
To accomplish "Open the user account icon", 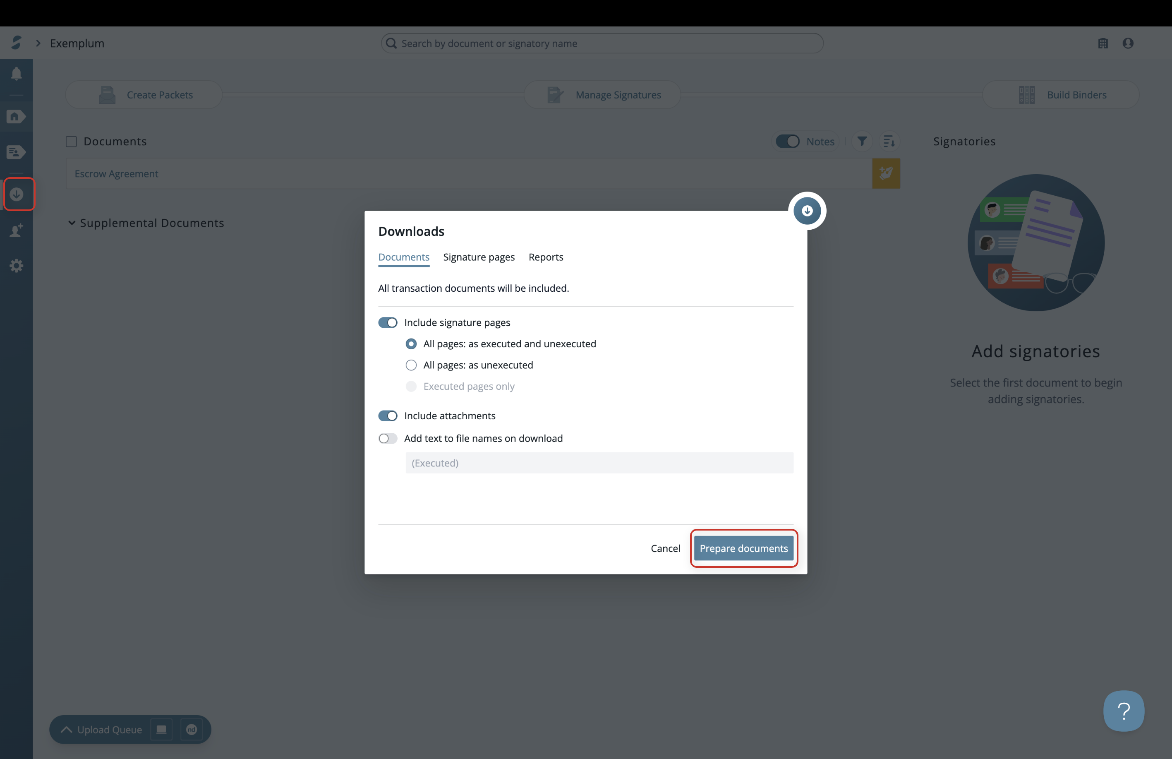I will tap(1128, 43).
